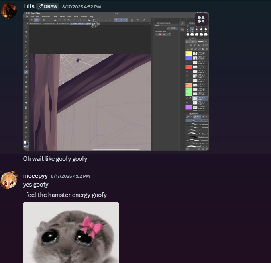Click the Redo arrow in the command bar
271x263 pixels.
pos(73,20)
